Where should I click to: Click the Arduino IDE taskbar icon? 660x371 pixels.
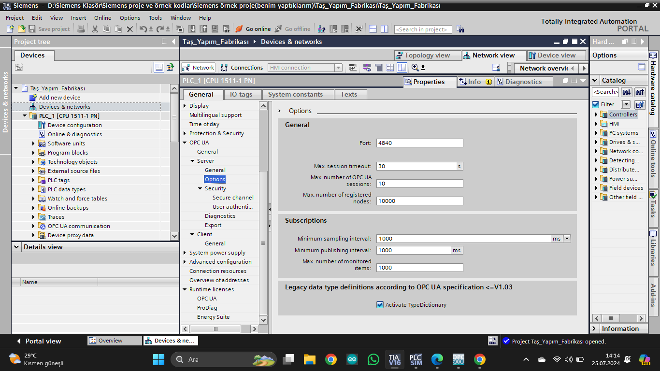pyautogui.click(x=352, y=359)
